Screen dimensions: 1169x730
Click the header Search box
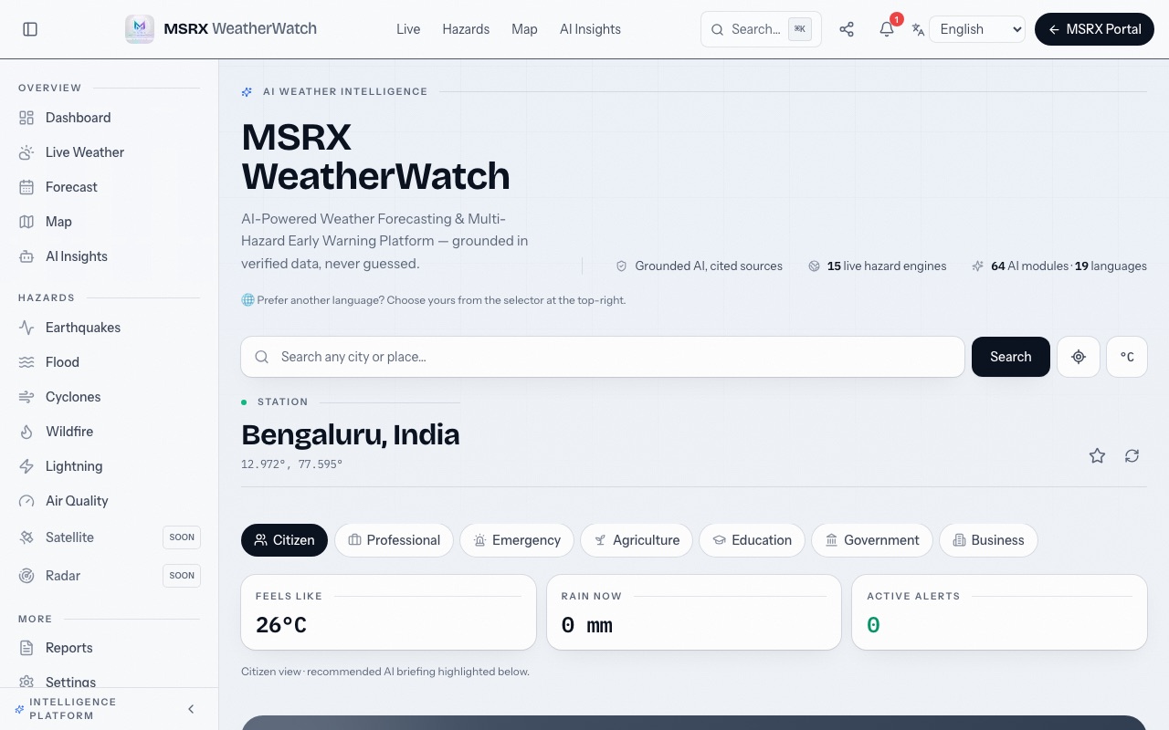(x=761, y=29)
